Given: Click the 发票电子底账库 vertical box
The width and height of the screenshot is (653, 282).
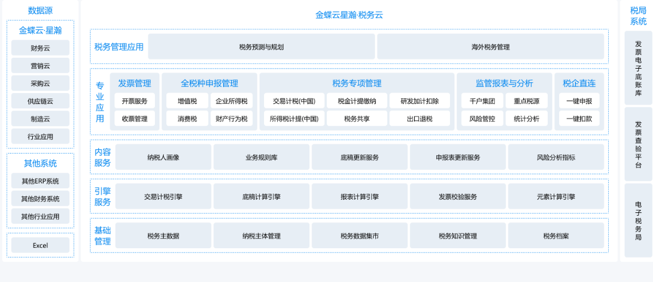Looking at the screenshot, I should click(638, 68).
